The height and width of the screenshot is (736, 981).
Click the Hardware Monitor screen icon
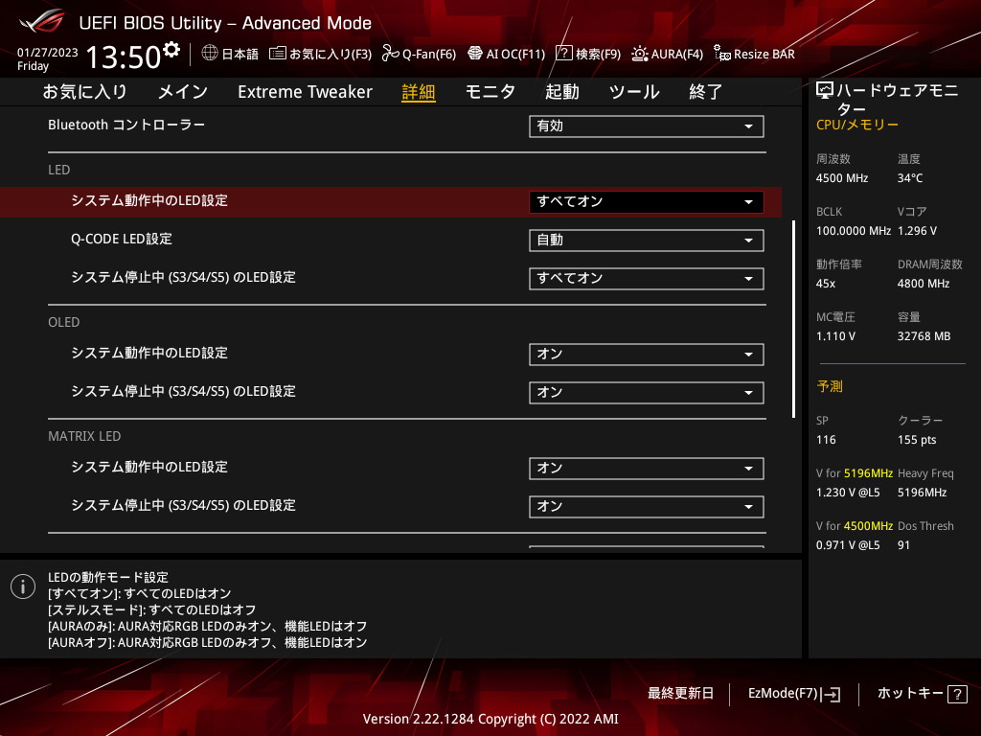click(x=825, y=91)
